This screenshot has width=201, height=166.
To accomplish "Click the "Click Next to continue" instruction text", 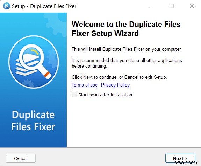I will click(119, 77).
